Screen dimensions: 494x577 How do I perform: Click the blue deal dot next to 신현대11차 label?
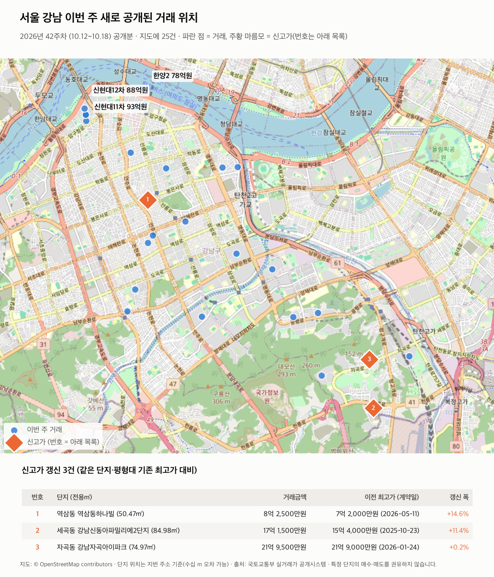pos(84,108)
